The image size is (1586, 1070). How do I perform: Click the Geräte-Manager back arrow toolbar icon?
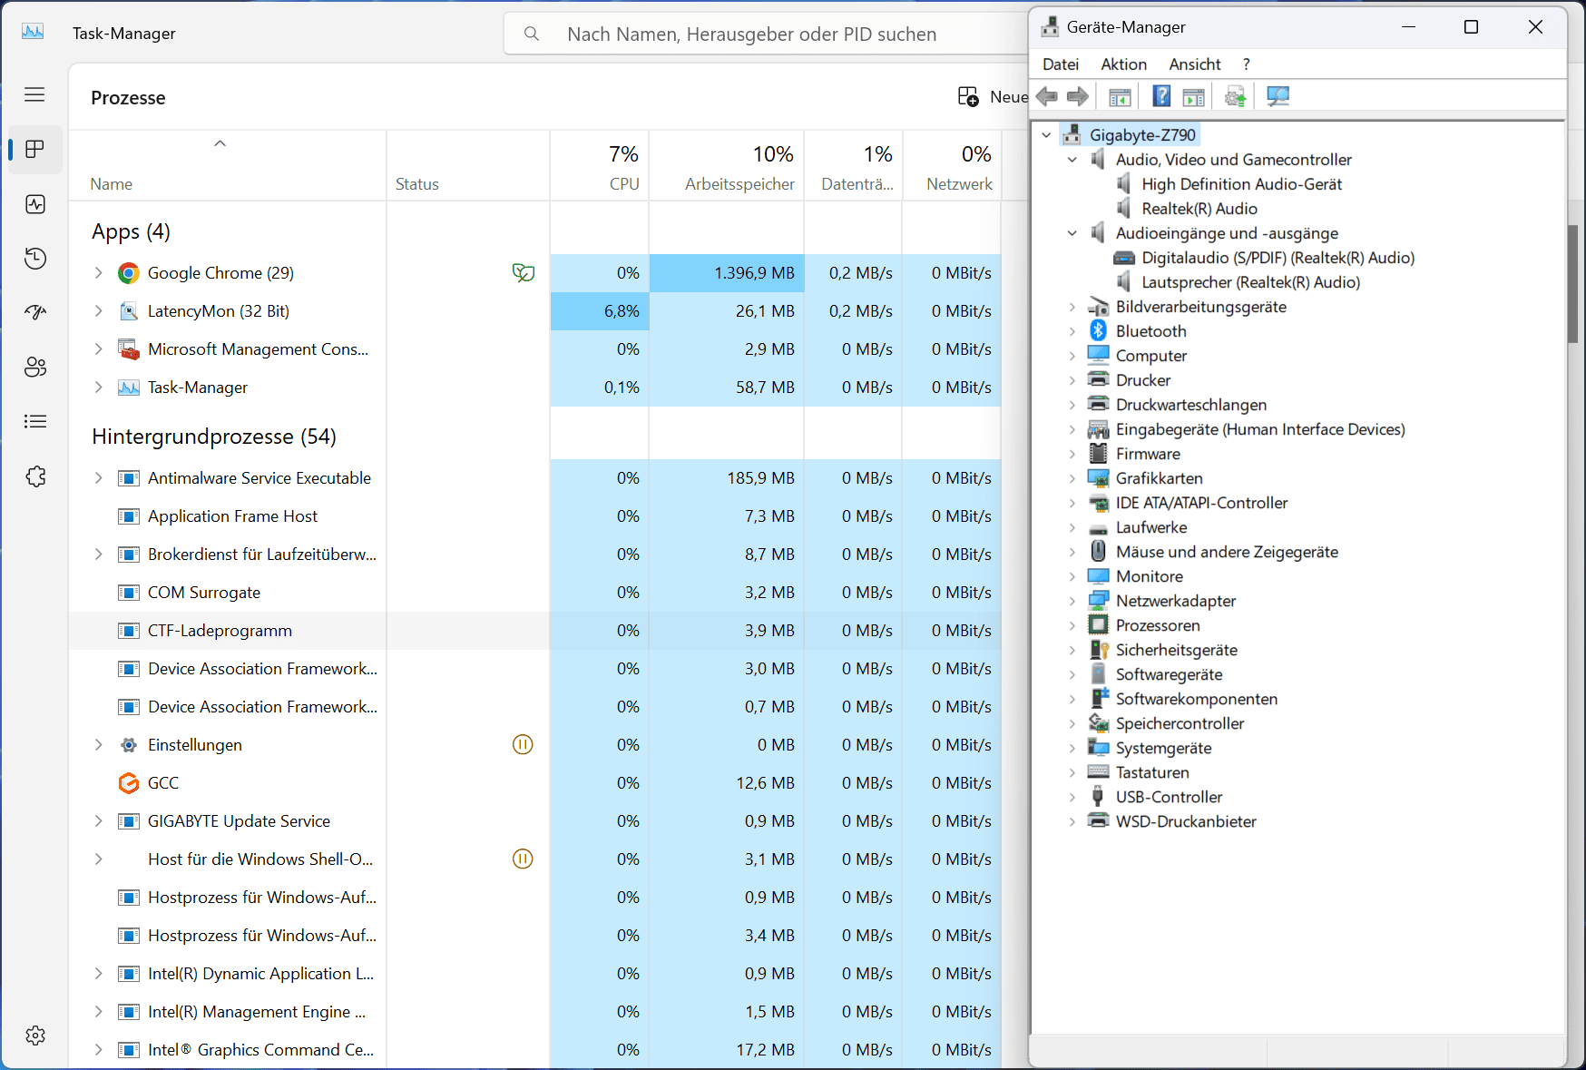pyautogui.click(x=1047, y=96)
